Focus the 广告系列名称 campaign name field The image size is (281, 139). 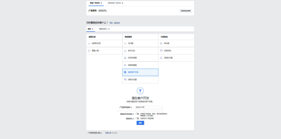coord(149,107)
